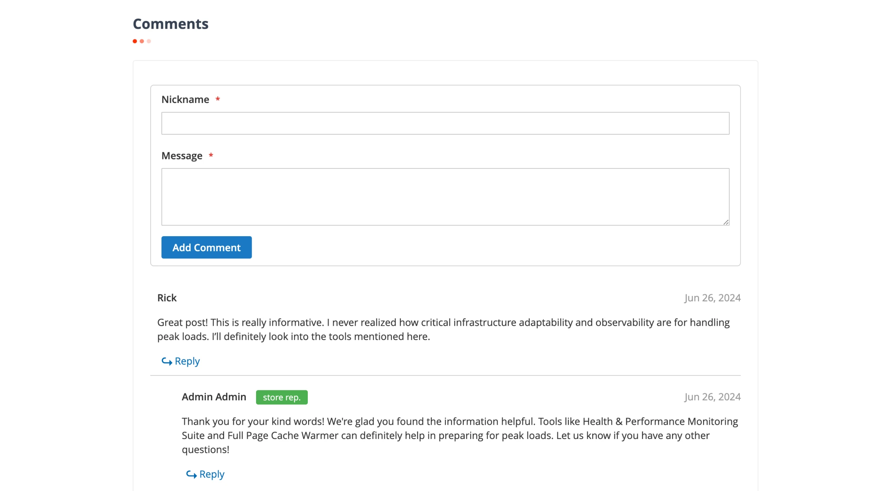870x491 pixels.
Task: Click the red asterisk next to Message
Action: [211, 156]
